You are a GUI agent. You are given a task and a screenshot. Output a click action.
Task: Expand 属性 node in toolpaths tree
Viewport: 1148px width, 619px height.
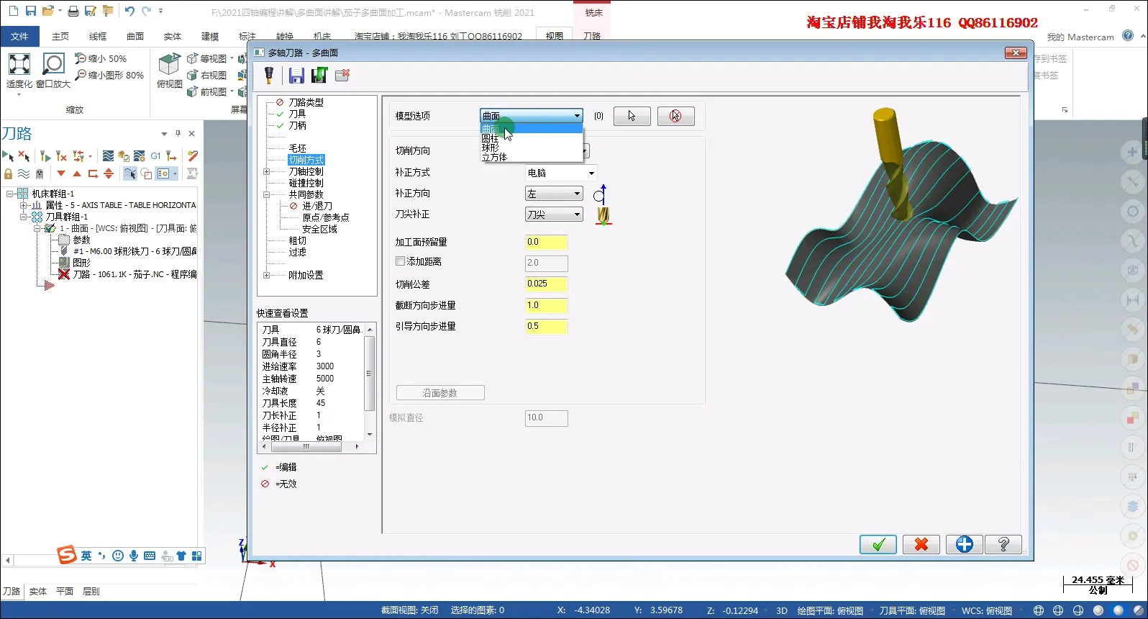tap(24, 205)
